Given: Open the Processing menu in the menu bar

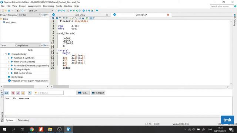Looking at the screenshot, I should [x=49, y=6].
